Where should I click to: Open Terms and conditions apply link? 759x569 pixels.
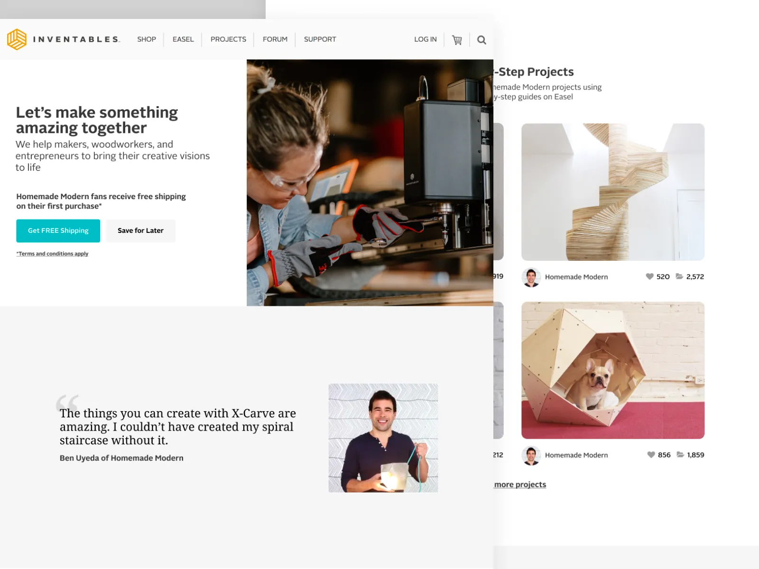click(52, 254)
